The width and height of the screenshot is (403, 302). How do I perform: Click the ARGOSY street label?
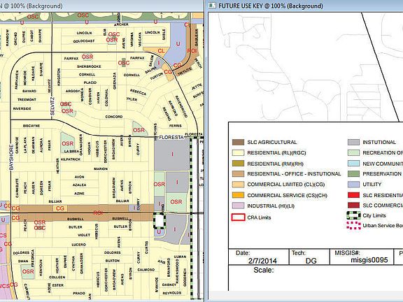73,91
